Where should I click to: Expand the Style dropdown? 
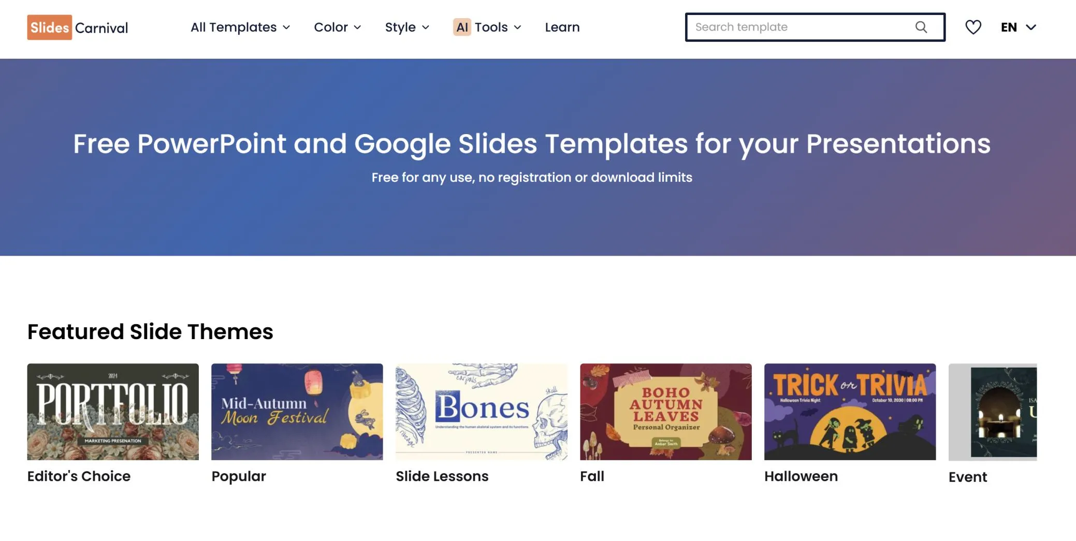407,27
